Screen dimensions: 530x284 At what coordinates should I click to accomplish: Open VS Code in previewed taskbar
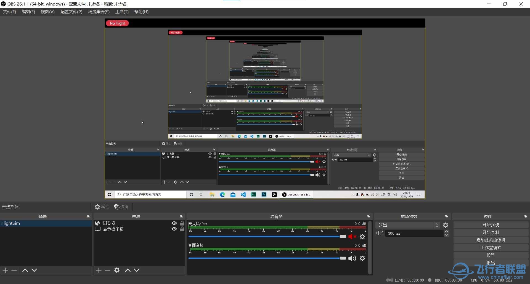[x=243, y=195]
